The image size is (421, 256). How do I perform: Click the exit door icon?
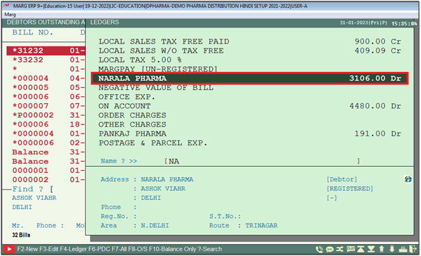[413, 249]
